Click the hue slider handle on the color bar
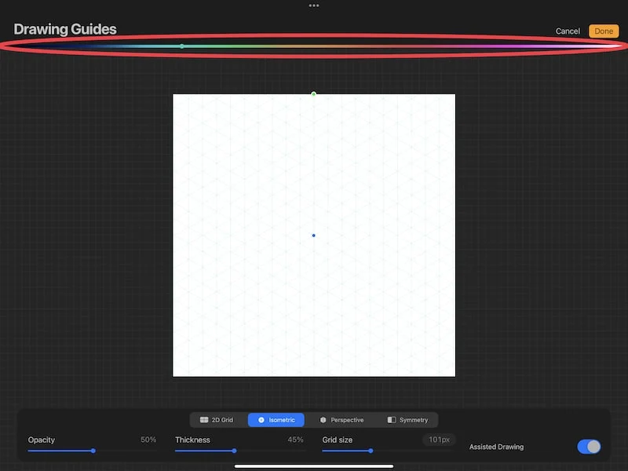This screenshot has width=628, height=471. pyautogui.click(x=182, y=46)
